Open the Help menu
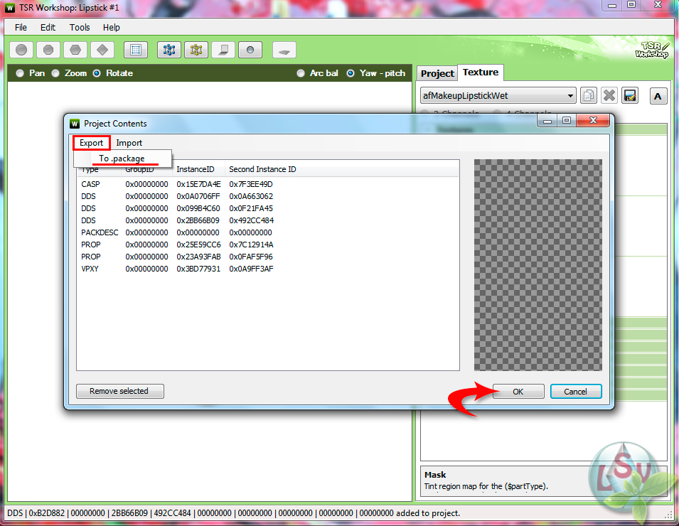 pyautogui.click(x=112, y=27)
